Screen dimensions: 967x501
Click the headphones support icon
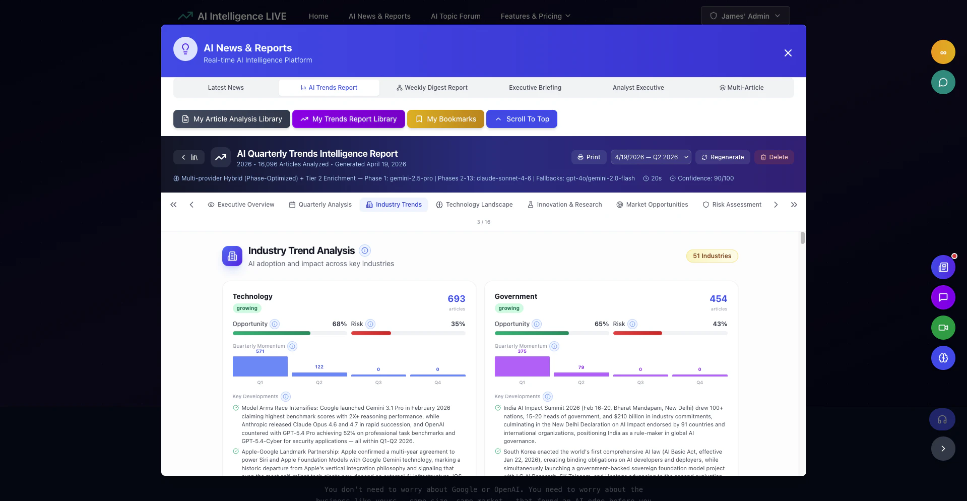click(x=942, y=420)
